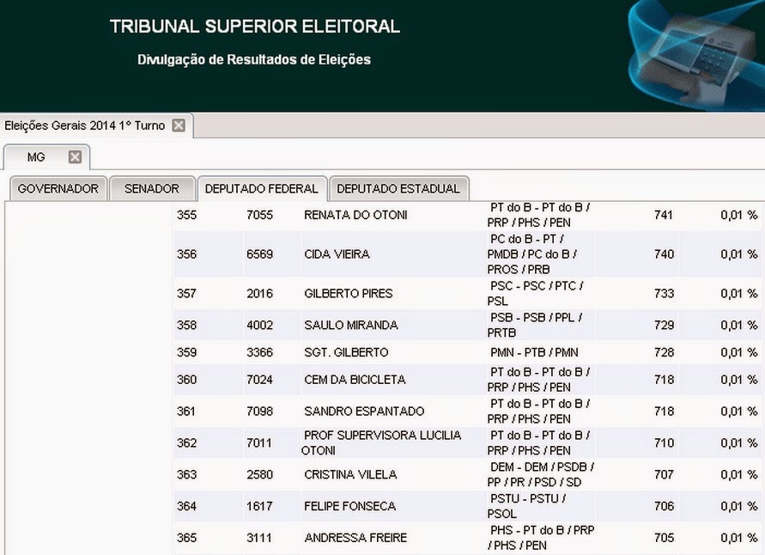Select candidate SGT. GILBERTO
Image resolution: width=765 pixels, height=555 pixels.
tap(346, 352)
